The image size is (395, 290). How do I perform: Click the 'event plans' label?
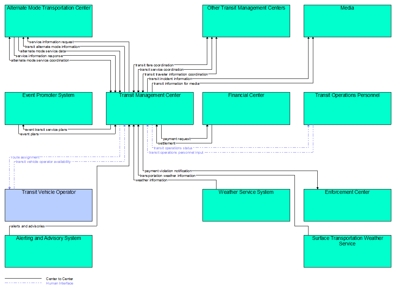pyautogui.click(x=29, y=134)
